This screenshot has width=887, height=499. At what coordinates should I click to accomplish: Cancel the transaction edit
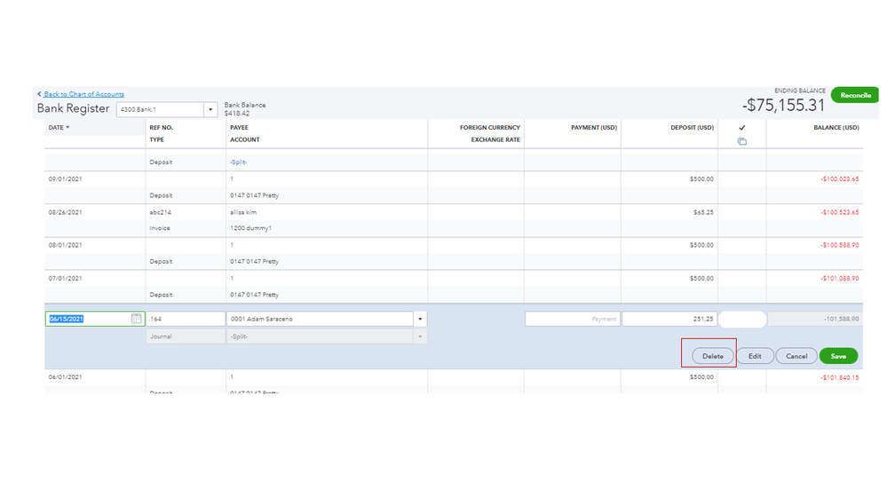[796, 356]
